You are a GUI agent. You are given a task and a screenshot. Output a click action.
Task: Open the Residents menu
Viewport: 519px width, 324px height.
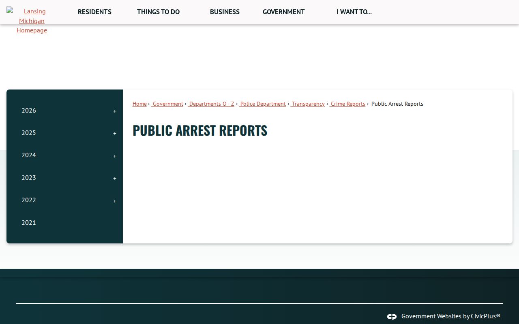point(94,12)
